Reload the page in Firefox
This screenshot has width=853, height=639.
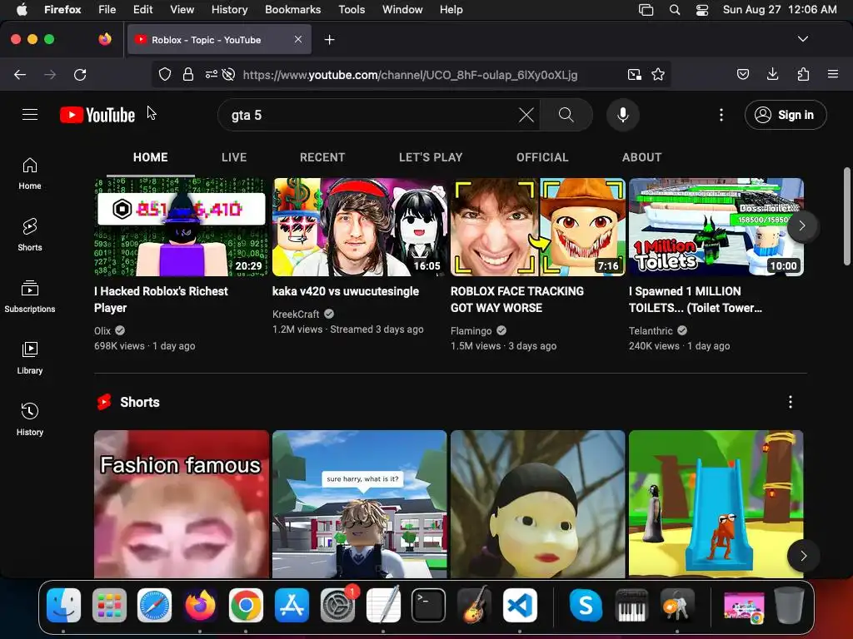80,74
